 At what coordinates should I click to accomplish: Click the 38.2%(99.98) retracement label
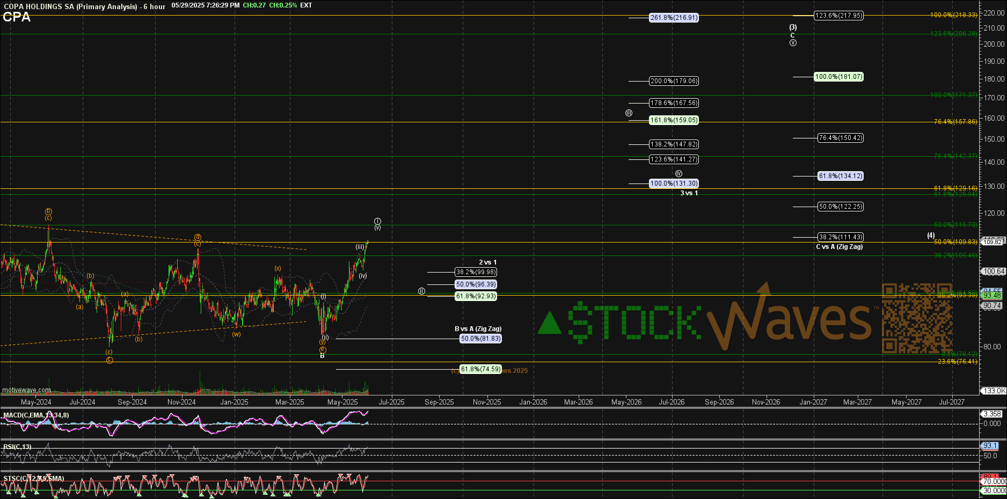476,272
